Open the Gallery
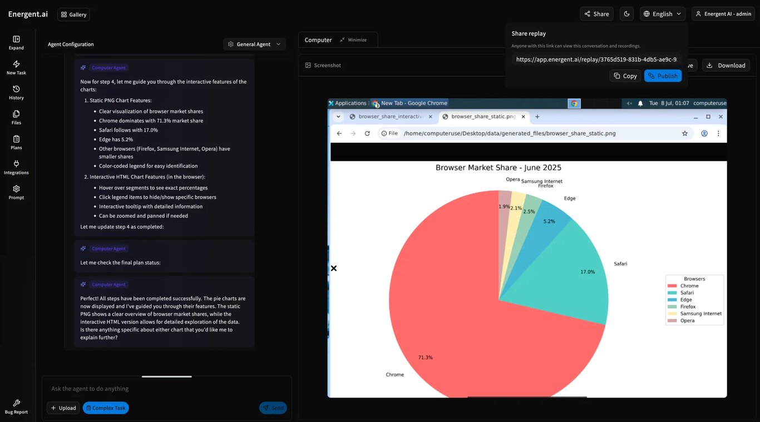 click(x=73, y=14)
